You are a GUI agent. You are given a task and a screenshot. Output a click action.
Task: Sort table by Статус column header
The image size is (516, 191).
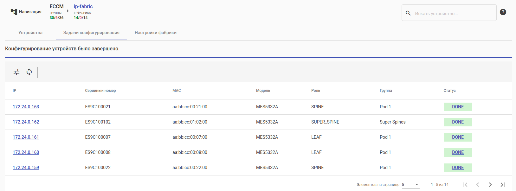[x=449, y=91]
